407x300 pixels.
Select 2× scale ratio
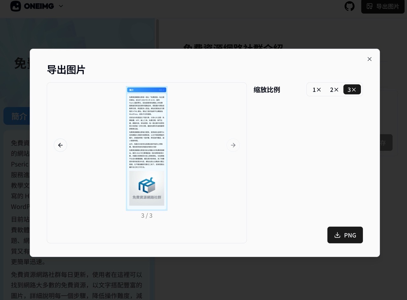(334, 90)
